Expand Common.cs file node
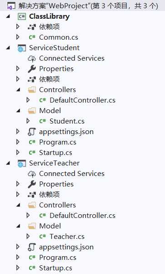Screen dimensions: 165x274 click(x=18, y=37)
